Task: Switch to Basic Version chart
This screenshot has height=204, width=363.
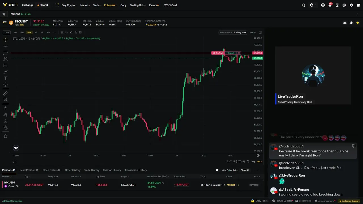Action: (x=226, y=33)
